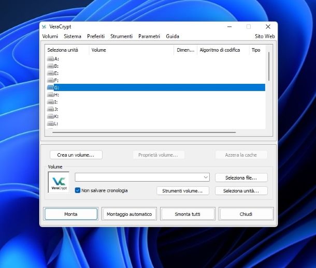
Task: Open the Sito Web menu item
Action: (x=265, y=36)
